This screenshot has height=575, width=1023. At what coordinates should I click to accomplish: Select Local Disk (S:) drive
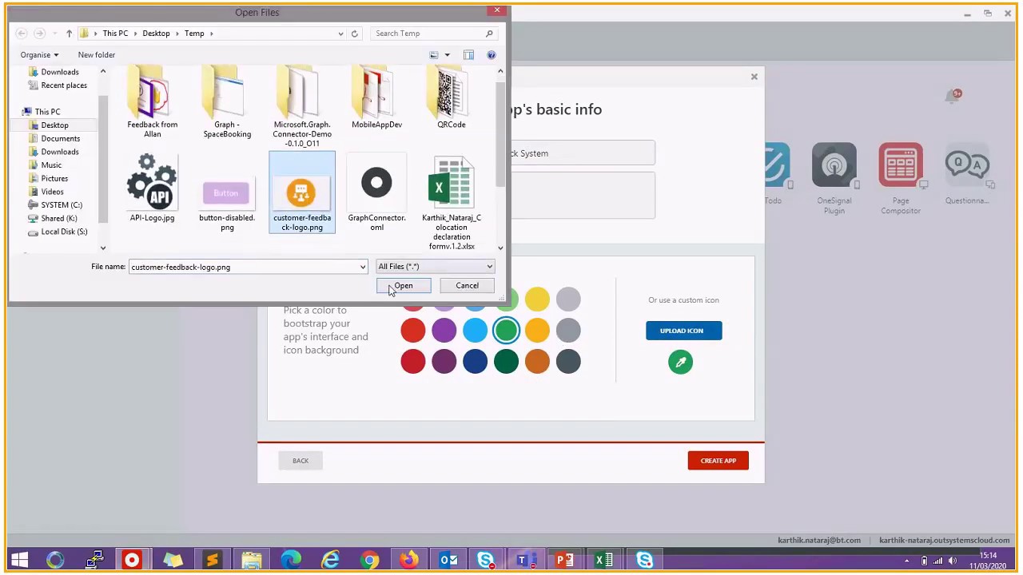coord(64,232)
